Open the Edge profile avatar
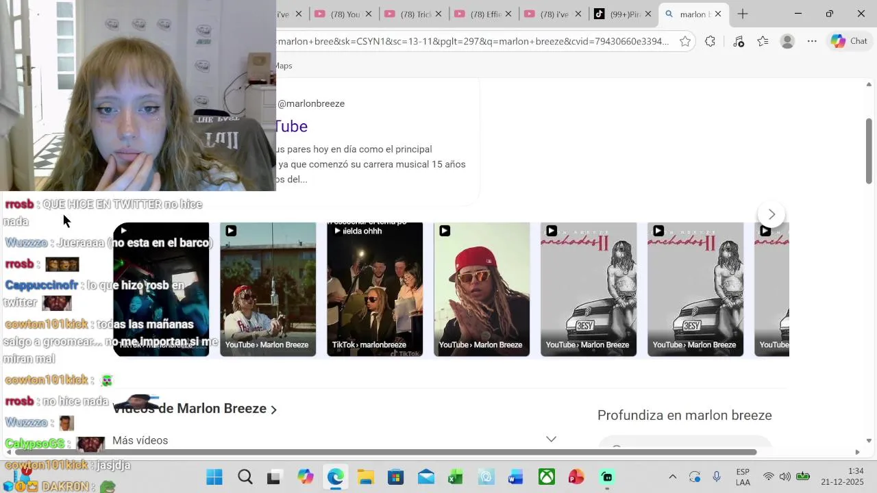The image size is (877, 493). click(787, 41)
